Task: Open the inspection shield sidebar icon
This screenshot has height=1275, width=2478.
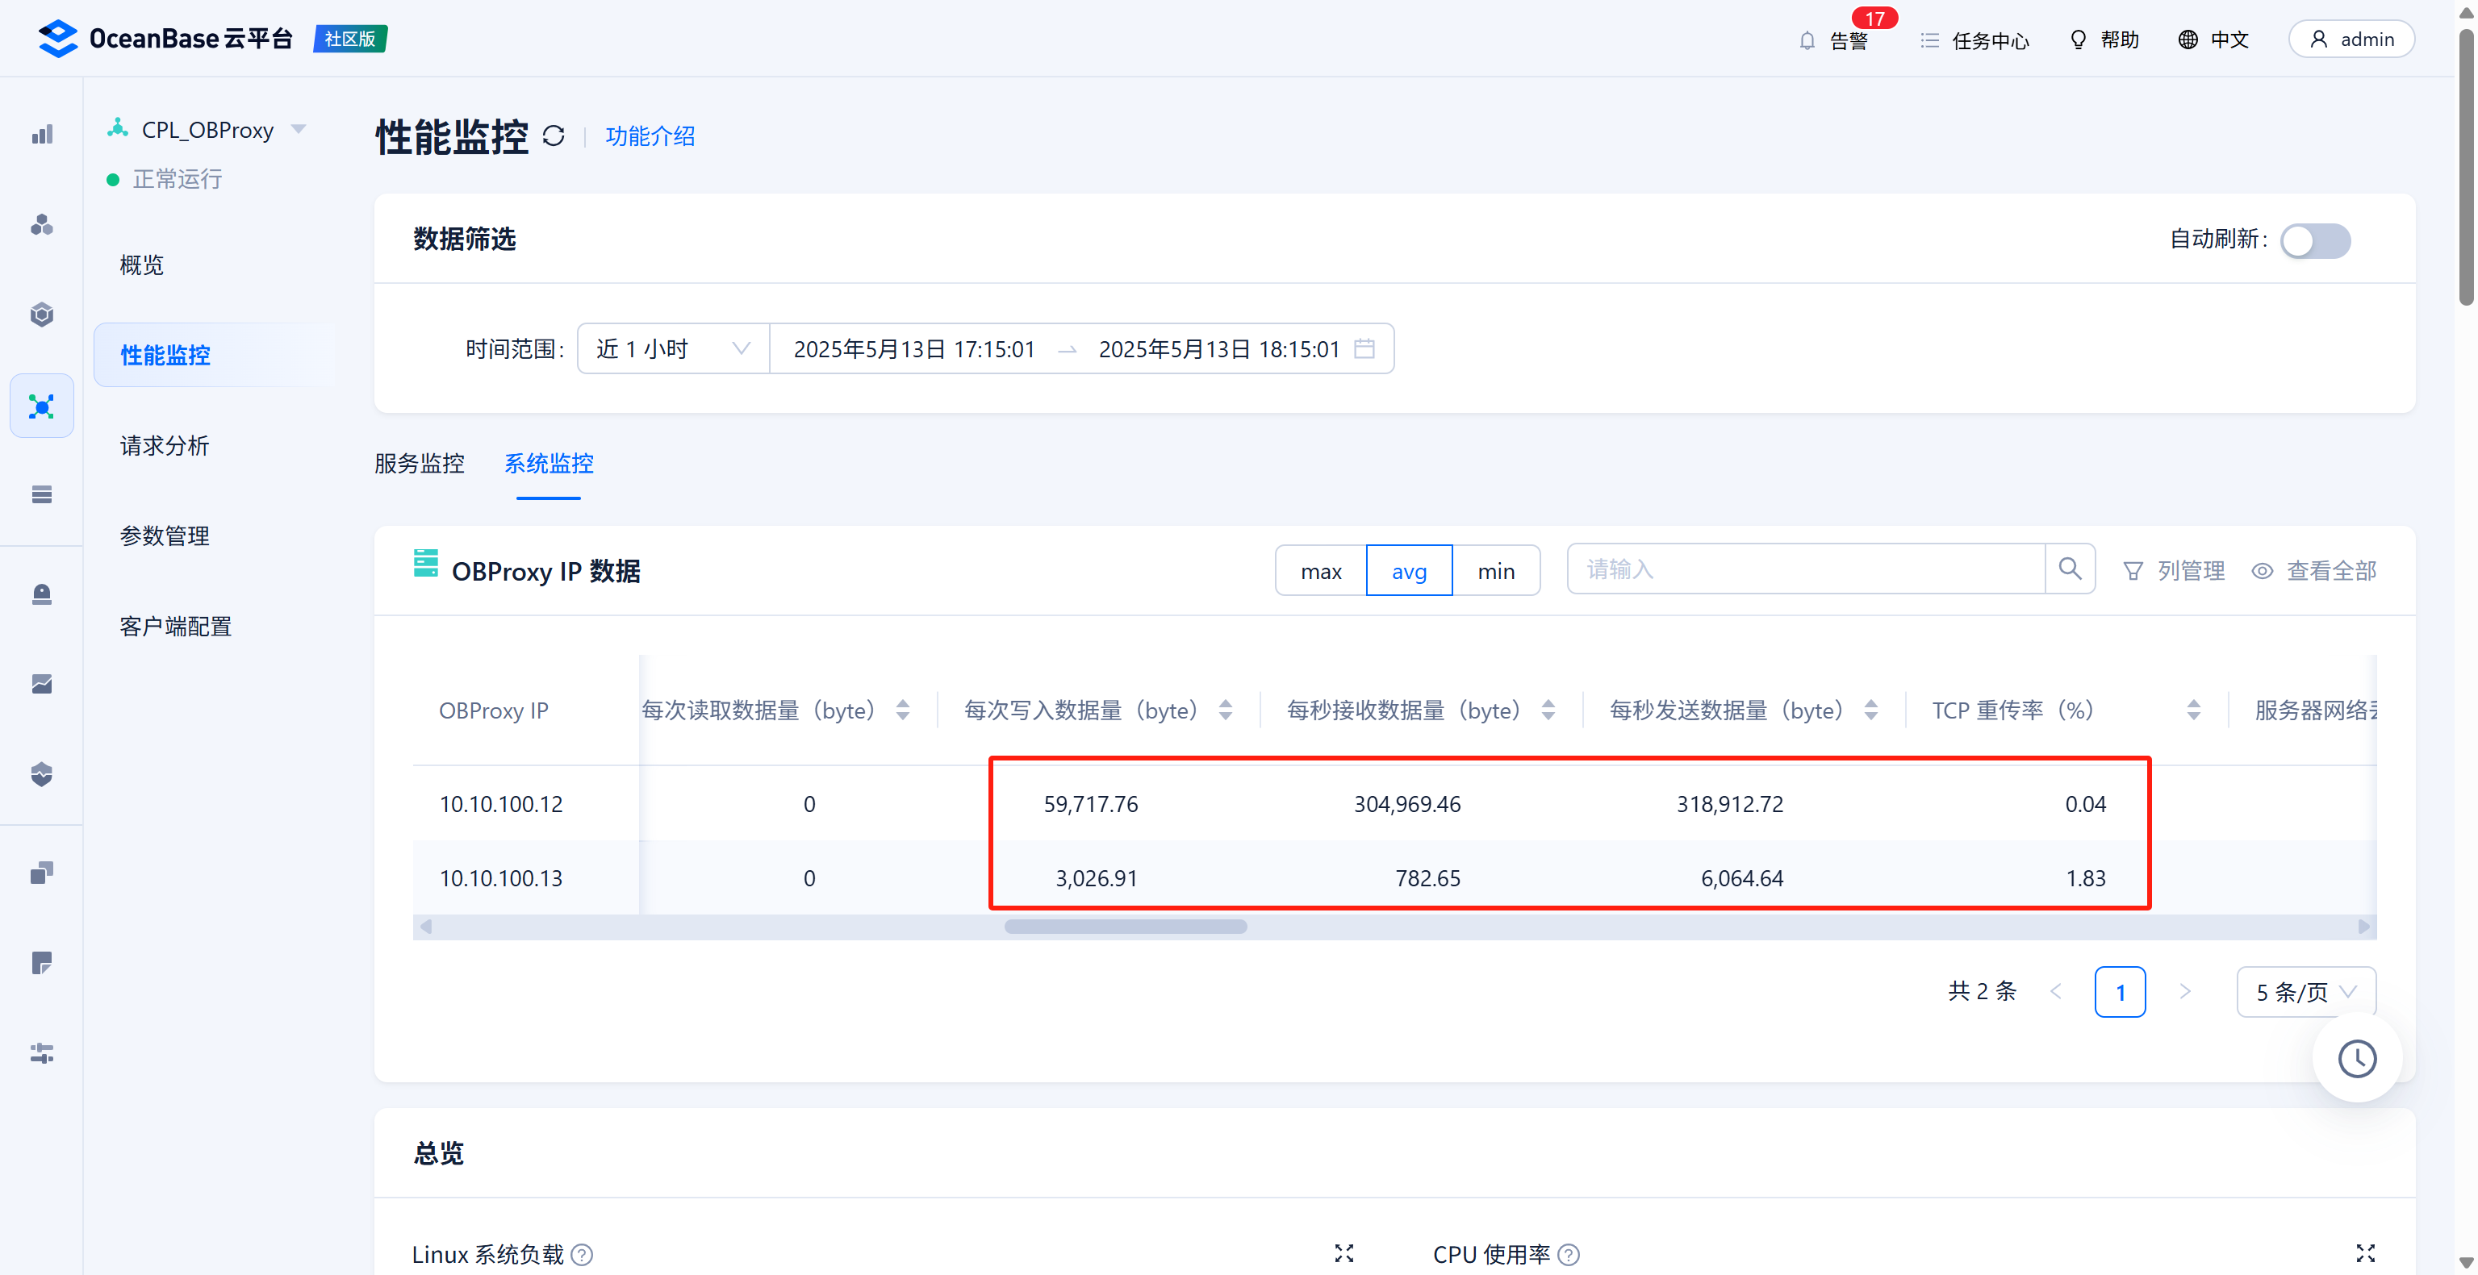Action: point(41,774)
